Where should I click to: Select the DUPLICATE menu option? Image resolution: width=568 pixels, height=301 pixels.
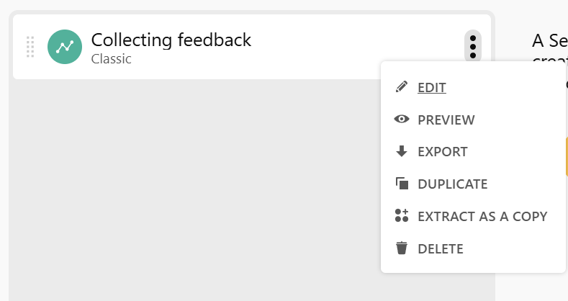pyautogui.click(x=453, y=184)
